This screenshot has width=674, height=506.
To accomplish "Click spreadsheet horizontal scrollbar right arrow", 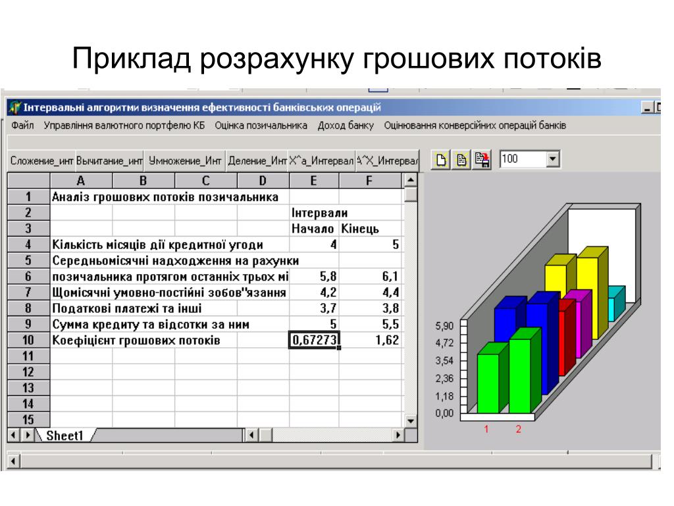I will (398, 436).
